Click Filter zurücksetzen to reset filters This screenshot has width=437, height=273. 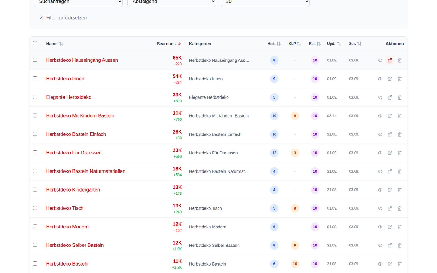pyautogui.click(x=63, y=18)
